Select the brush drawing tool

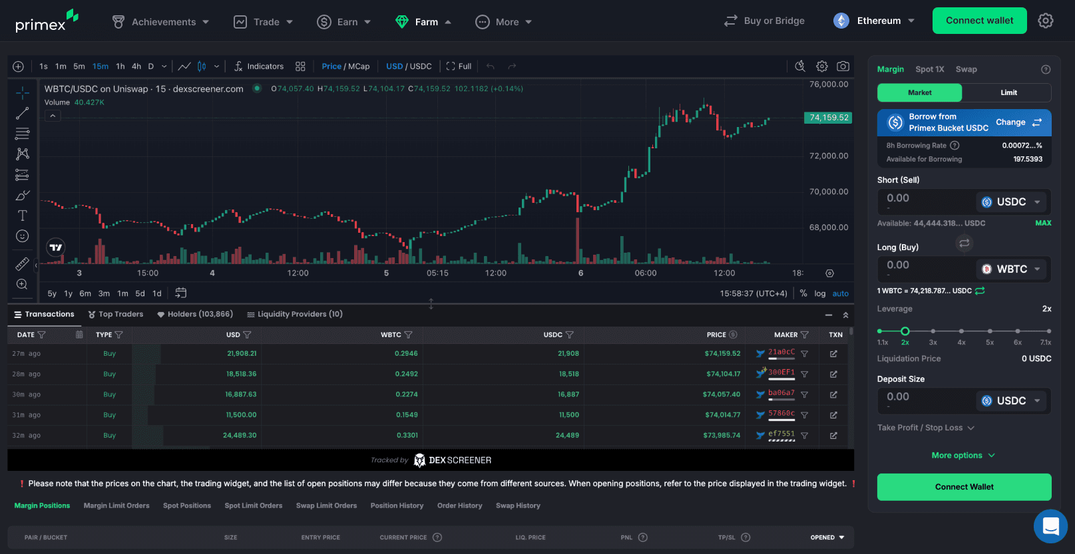pos(22,196)
